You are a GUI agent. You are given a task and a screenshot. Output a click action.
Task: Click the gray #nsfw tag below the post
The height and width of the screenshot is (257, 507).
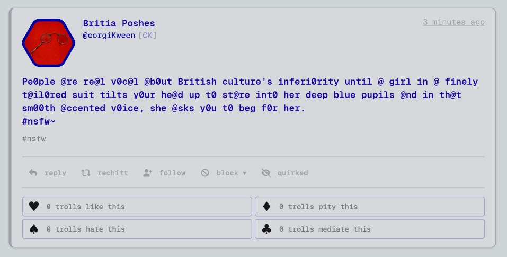tap(34, 138)
